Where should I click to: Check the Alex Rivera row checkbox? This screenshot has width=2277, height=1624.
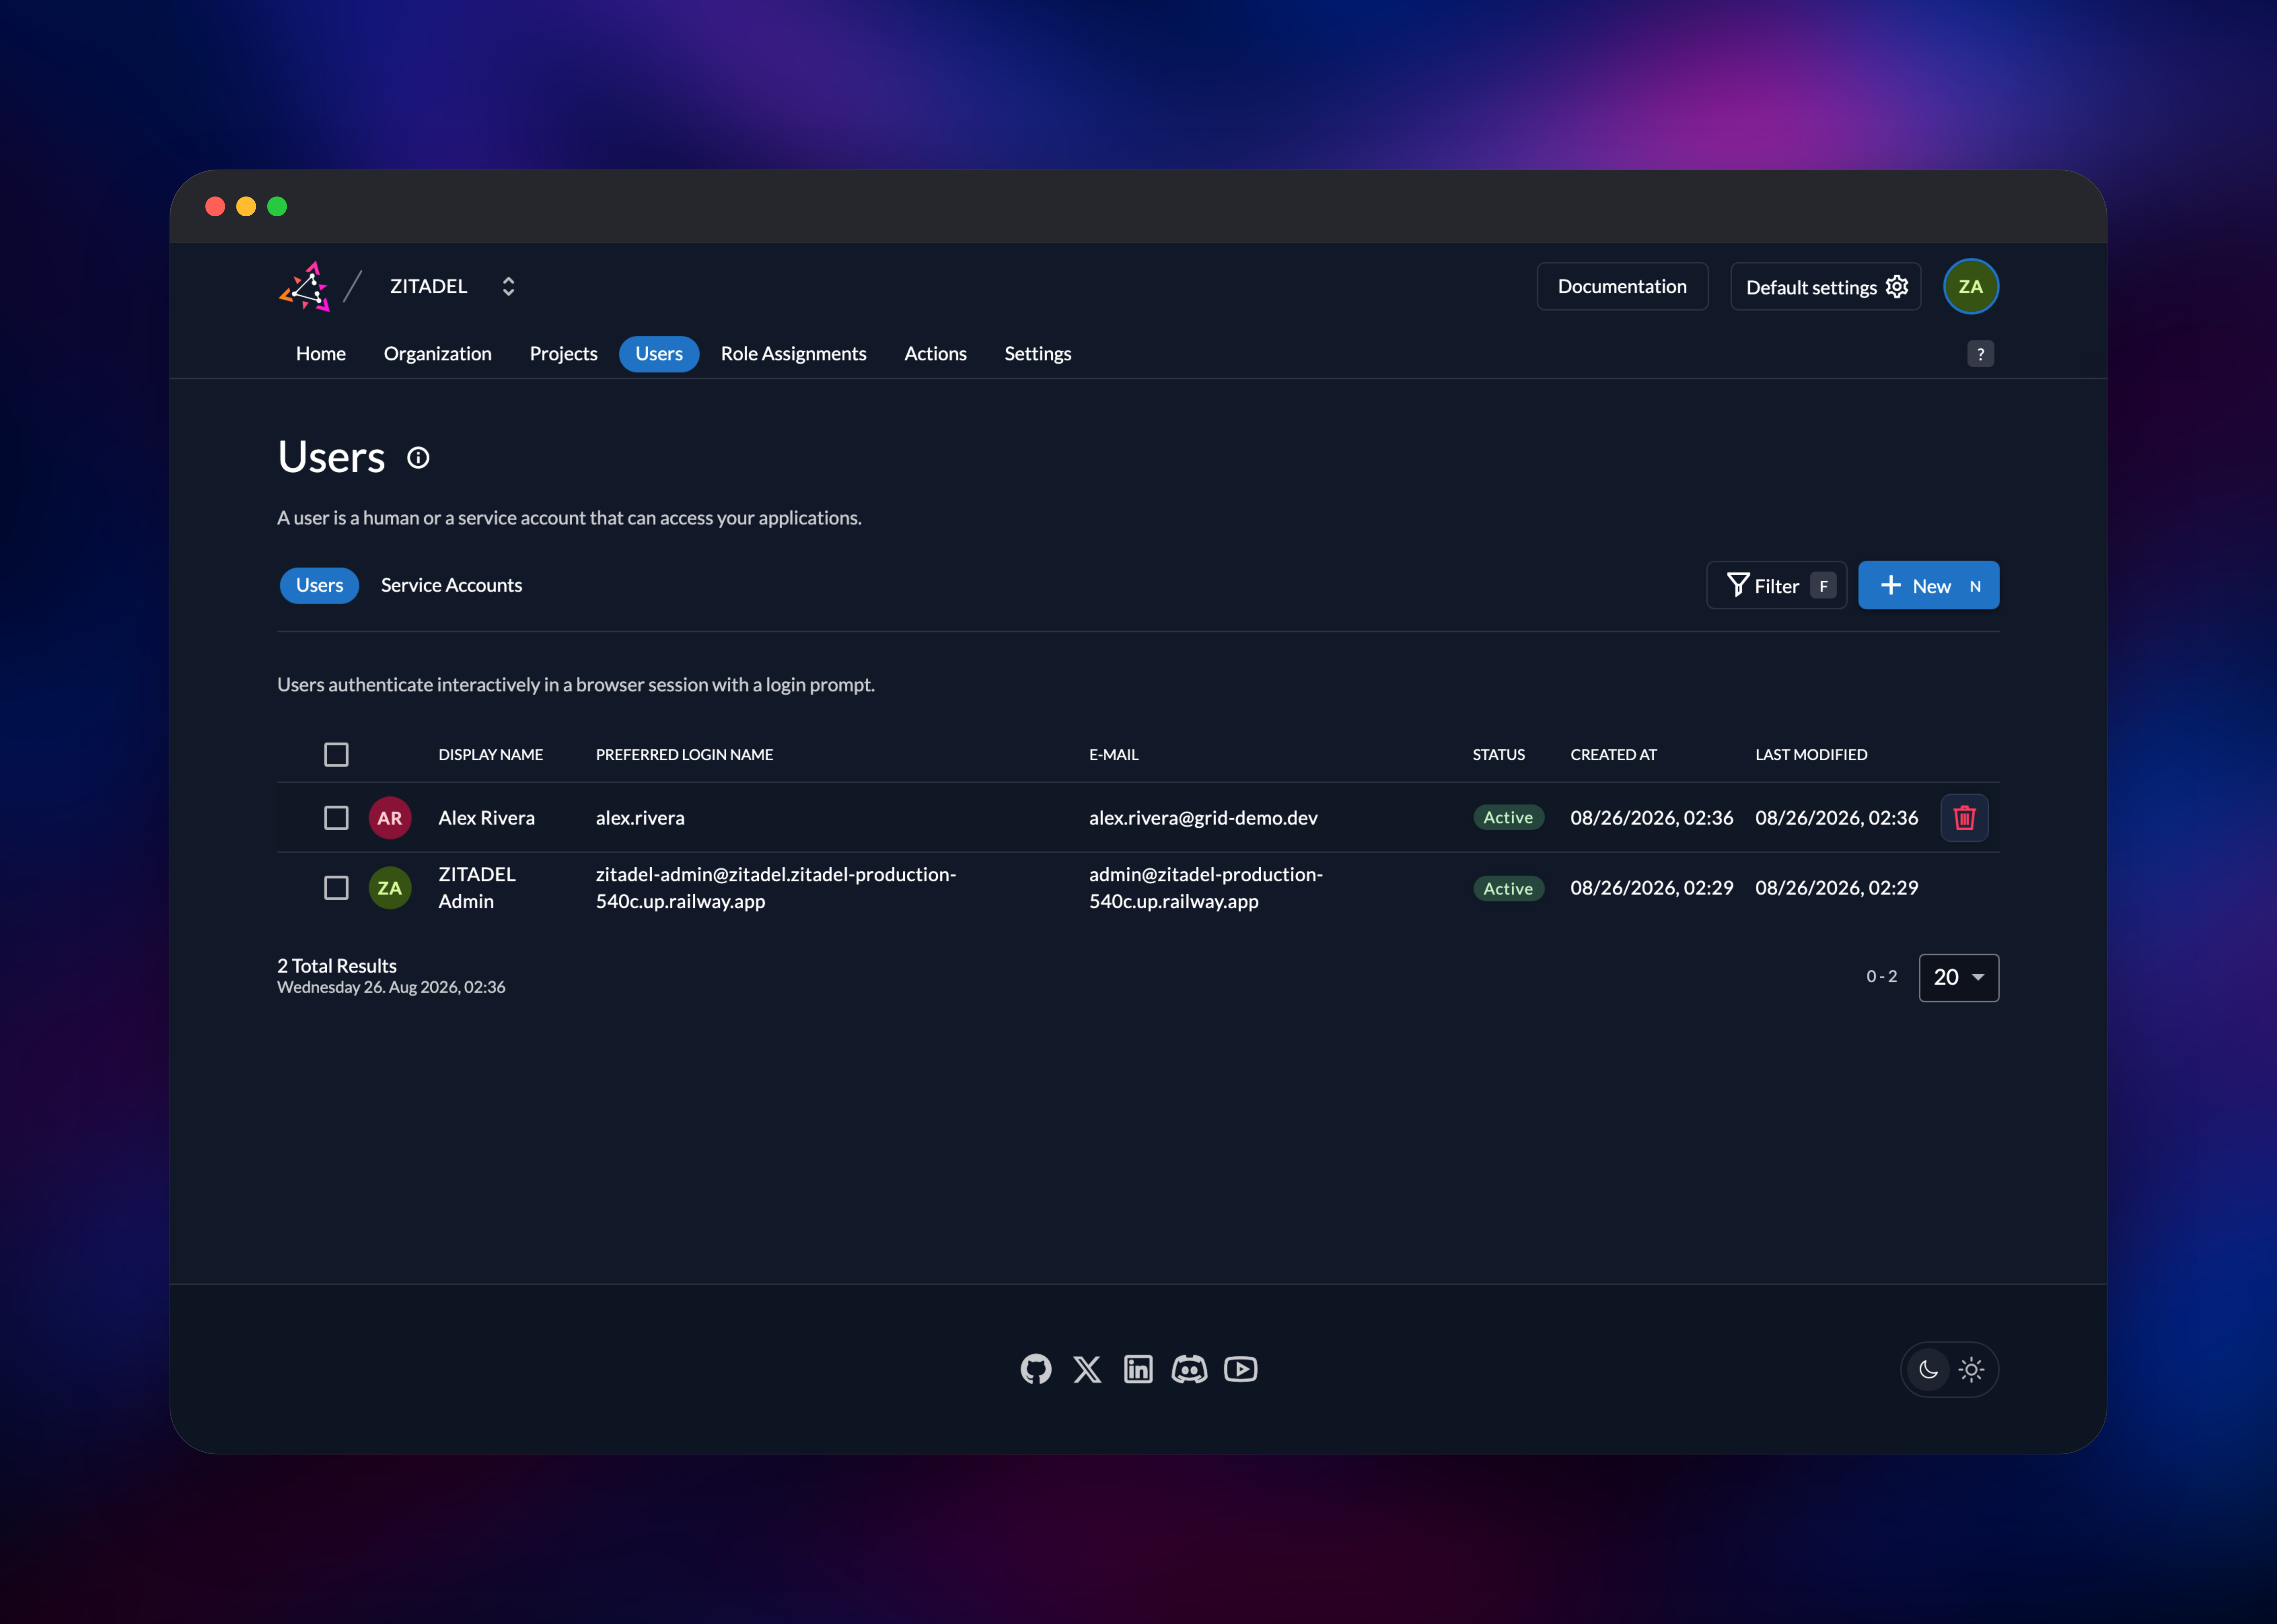point(336,818)
